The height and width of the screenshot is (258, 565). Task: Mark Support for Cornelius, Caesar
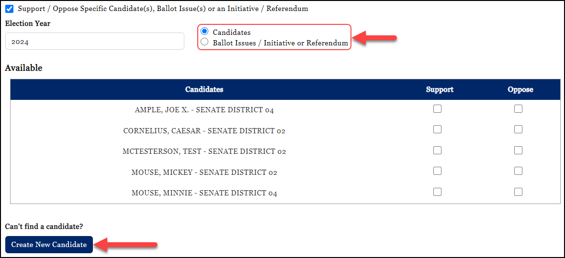pos(437,129)
